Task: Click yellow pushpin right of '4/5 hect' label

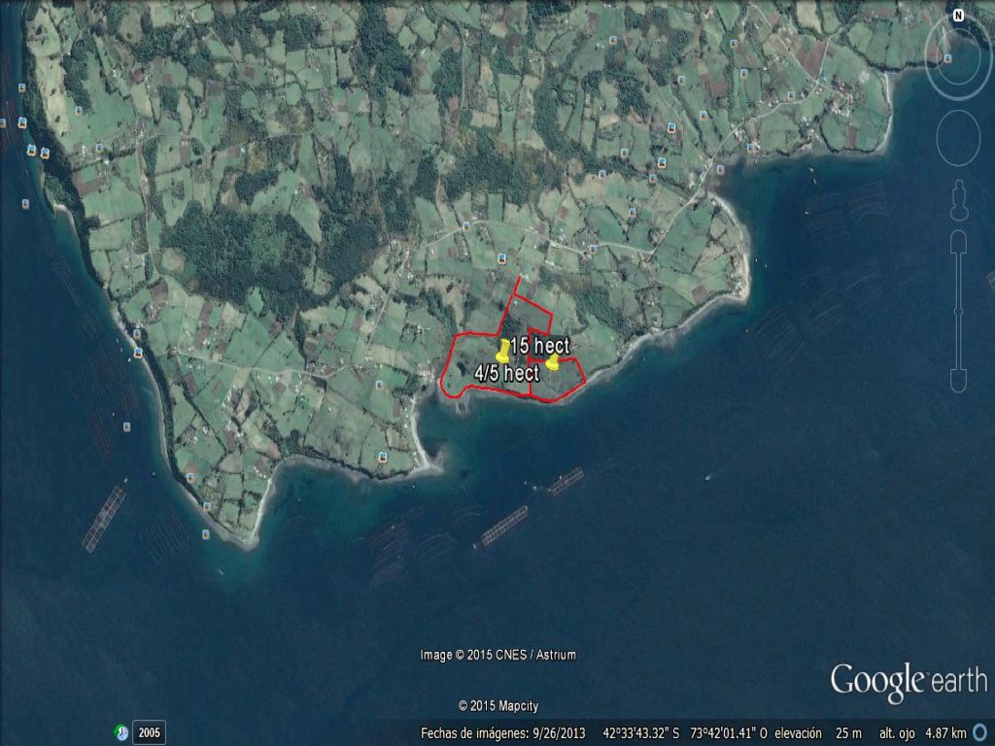Action: [552, 362]
